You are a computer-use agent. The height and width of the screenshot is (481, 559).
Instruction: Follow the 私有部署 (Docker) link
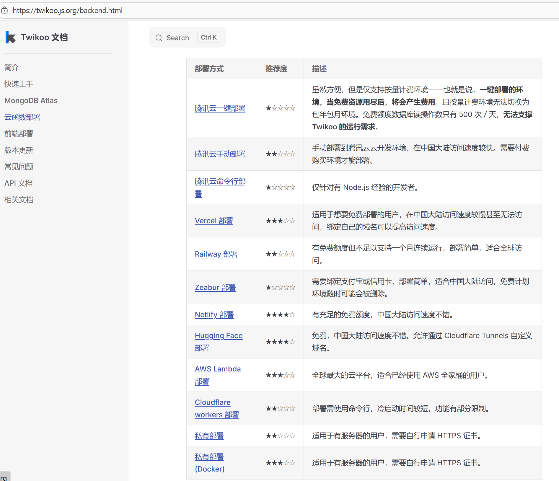coord(210,463)
